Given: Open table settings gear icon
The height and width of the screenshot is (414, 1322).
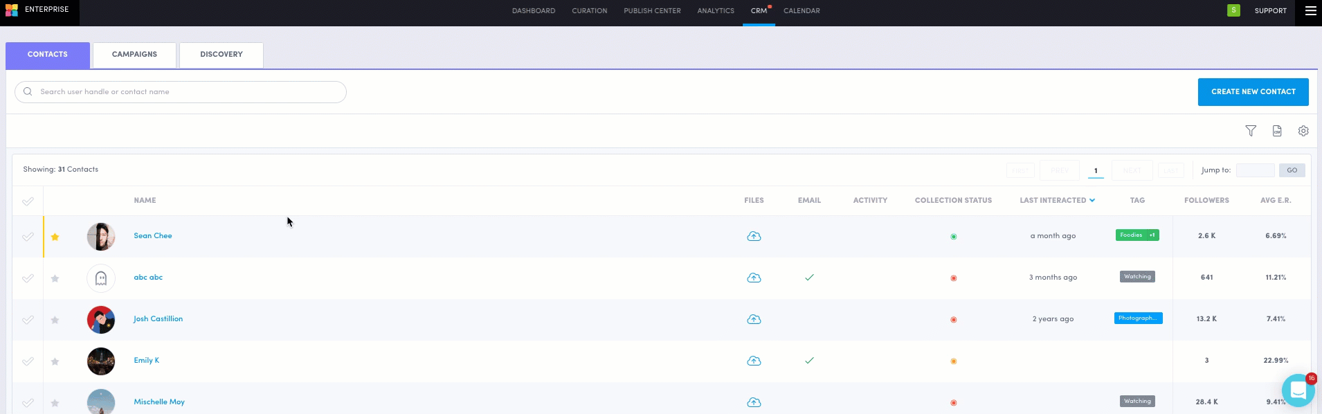Looking at the screenshot, I should click(x=1303, y=131).
